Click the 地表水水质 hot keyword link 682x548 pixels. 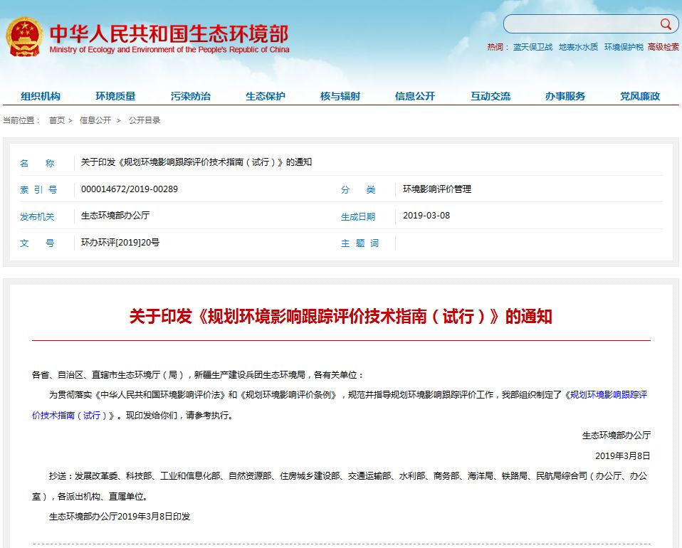[579, 47]
